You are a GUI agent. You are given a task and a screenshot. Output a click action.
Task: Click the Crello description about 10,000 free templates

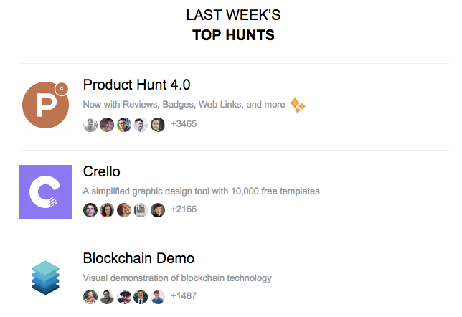[202, 191]
